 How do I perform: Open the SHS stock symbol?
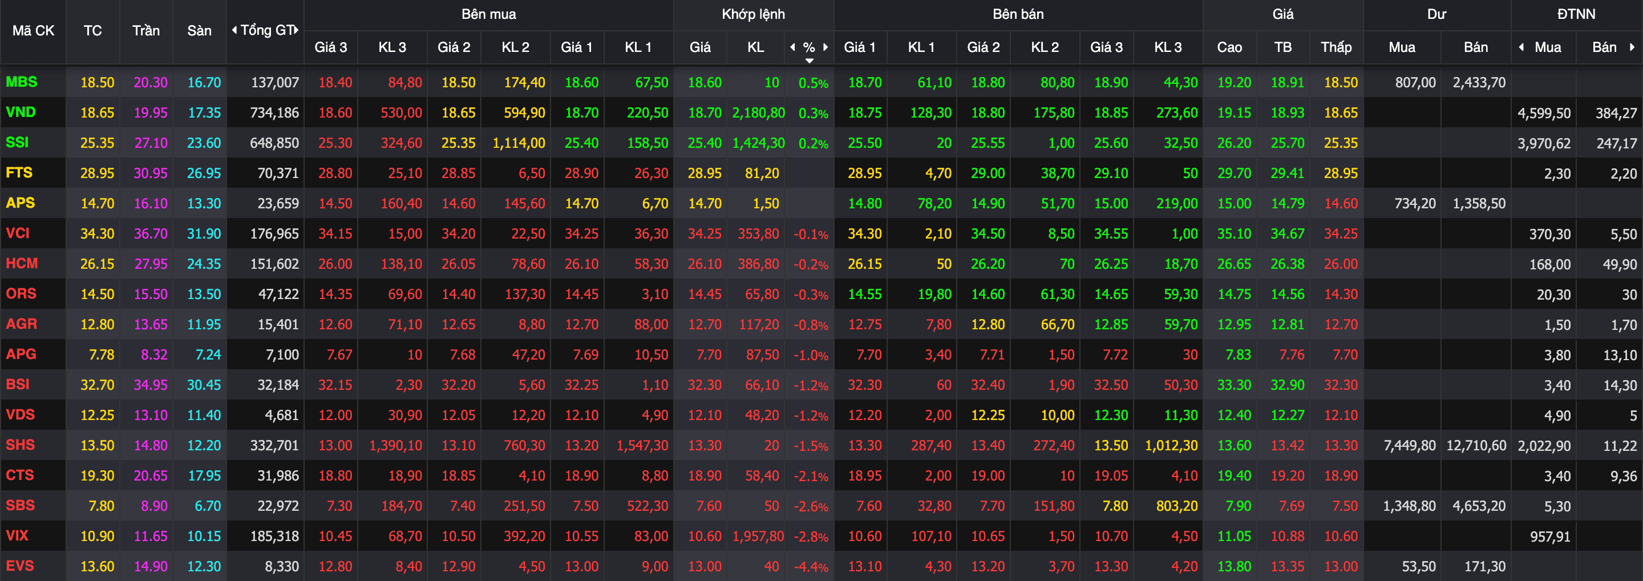[x=21, y=445]
